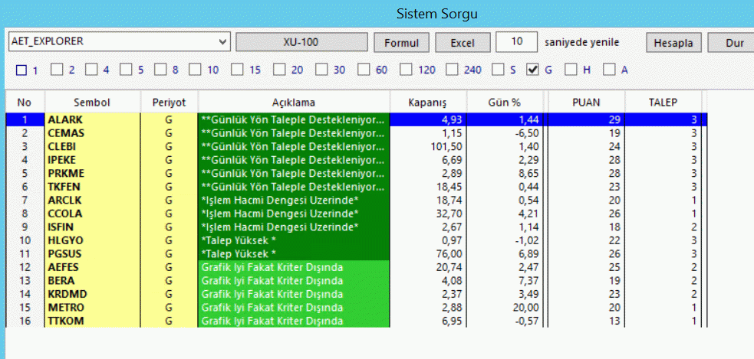Uncheck the G period checkbox
754x359 pixels.
[532, 70]
